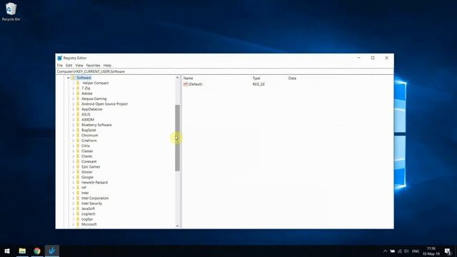This screenshot has width=457, height=257.
Task: Select the Helper Compact key
Action: pos(95,83)
